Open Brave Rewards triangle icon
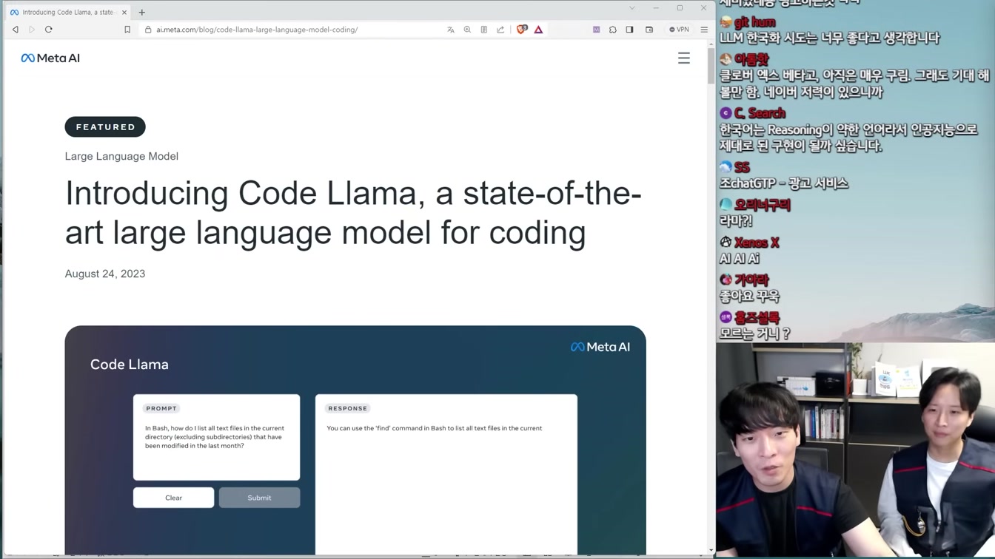Screen dimensions: 995x559 [x=538, y=30]
